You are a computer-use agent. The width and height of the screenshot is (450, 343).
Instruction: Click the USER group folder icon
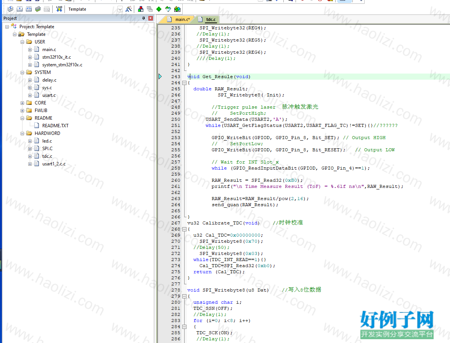(x=29, y=42)
